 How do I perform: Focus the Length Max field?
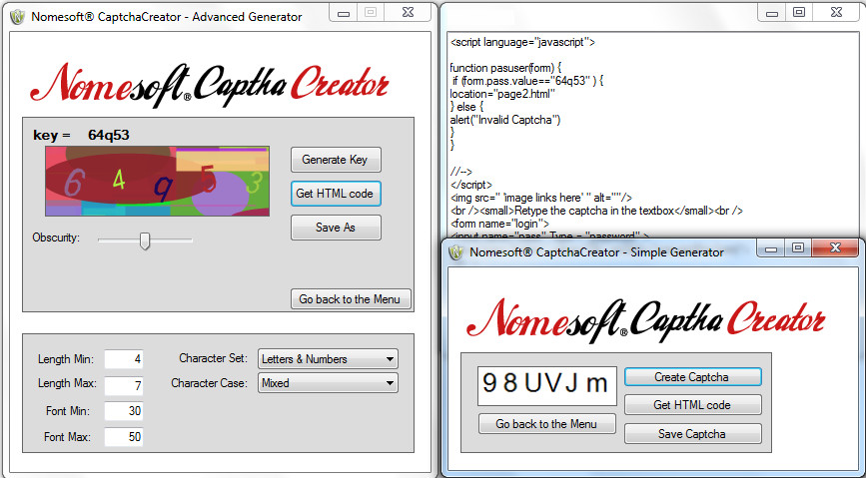click(124, 385)
